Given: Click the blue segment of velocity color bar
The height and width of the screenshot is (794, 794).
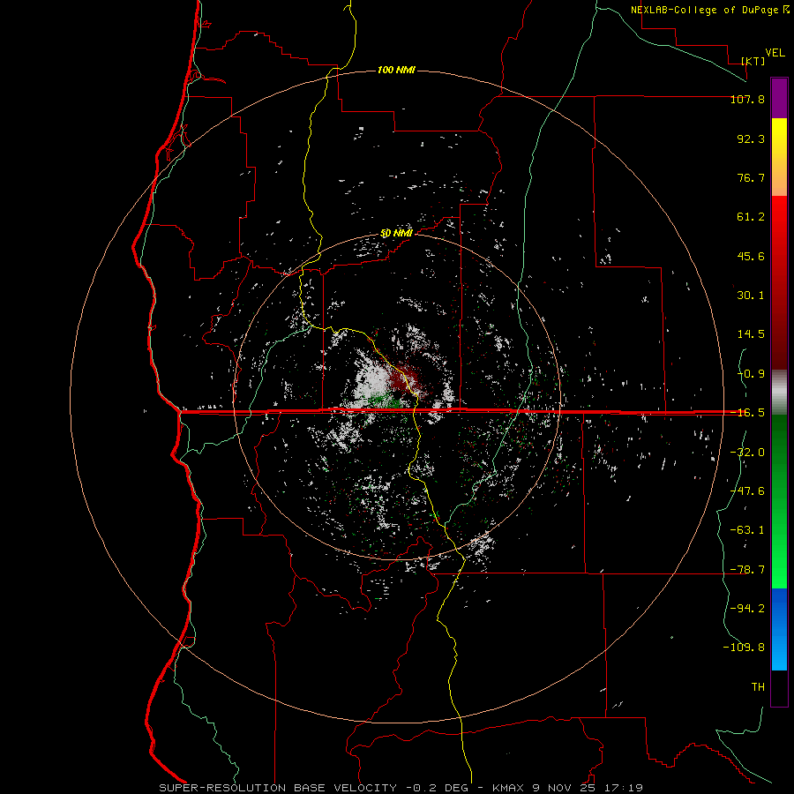Looking at the screenshot, I should [779, 629].
